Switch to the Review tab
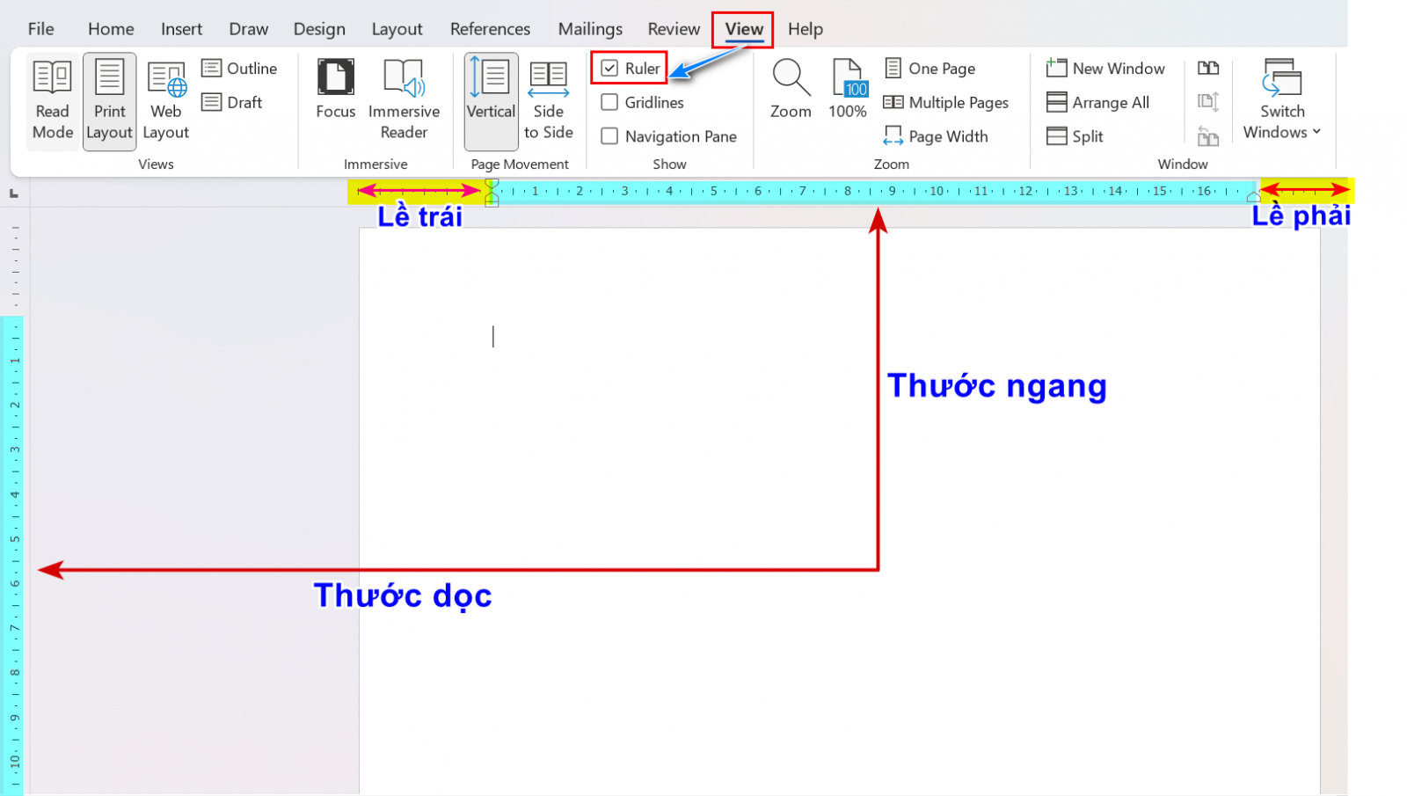1407x796 pixels. (673, 28)
